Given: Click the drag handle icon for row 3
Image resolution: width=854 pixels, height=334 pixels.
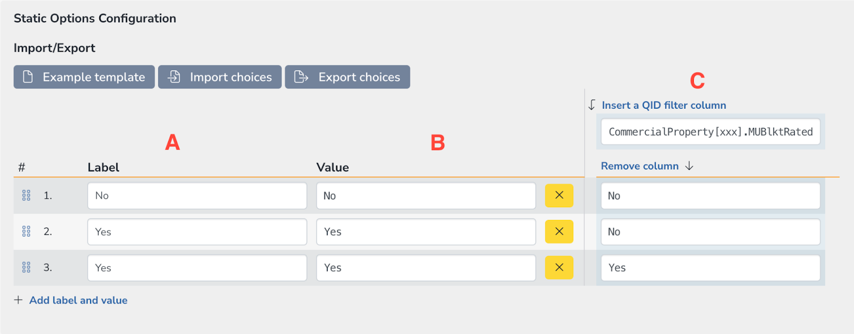Looking at the screenshot, I should 26,267.
